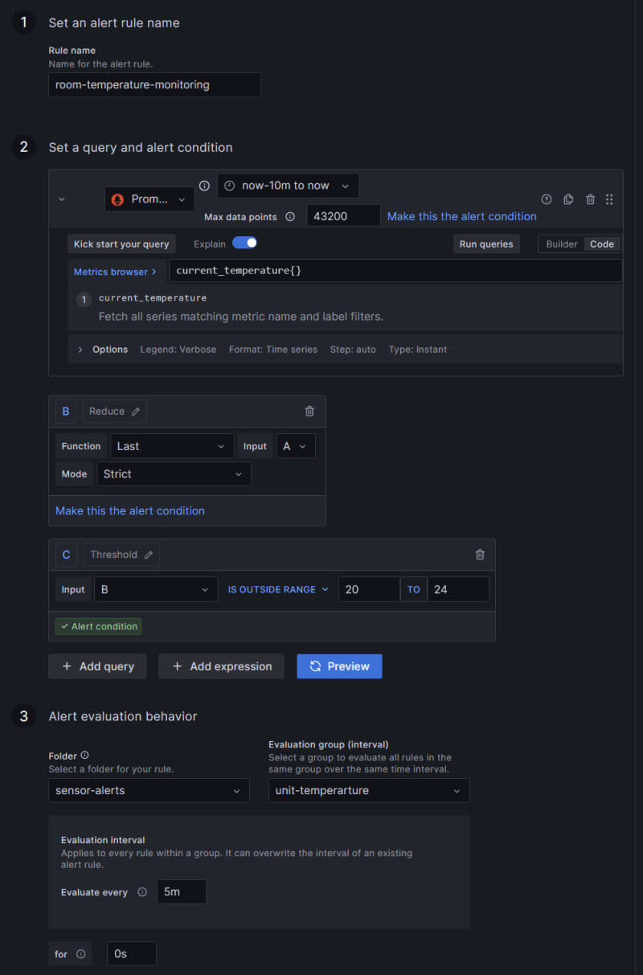
Task: Switch query editor to Builder mode
Action: [561, 244]
